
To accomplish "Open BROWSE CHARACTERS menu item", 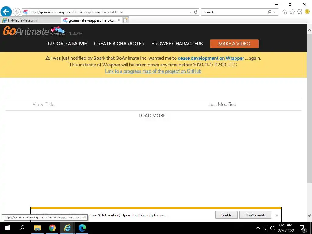I will [177, 44].
